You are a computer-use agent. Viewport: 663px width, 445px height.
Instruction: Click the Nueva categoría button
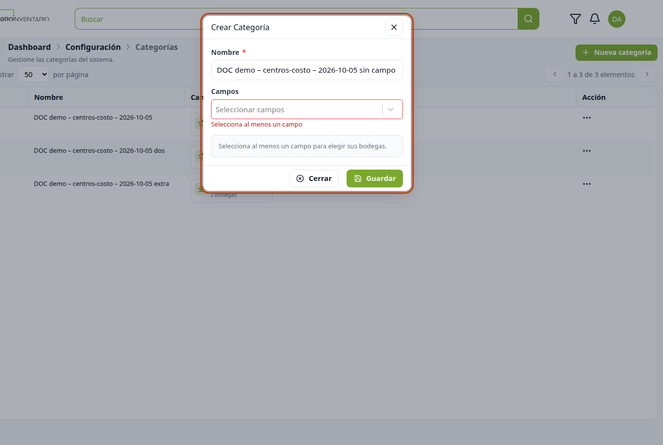(617, 52)
